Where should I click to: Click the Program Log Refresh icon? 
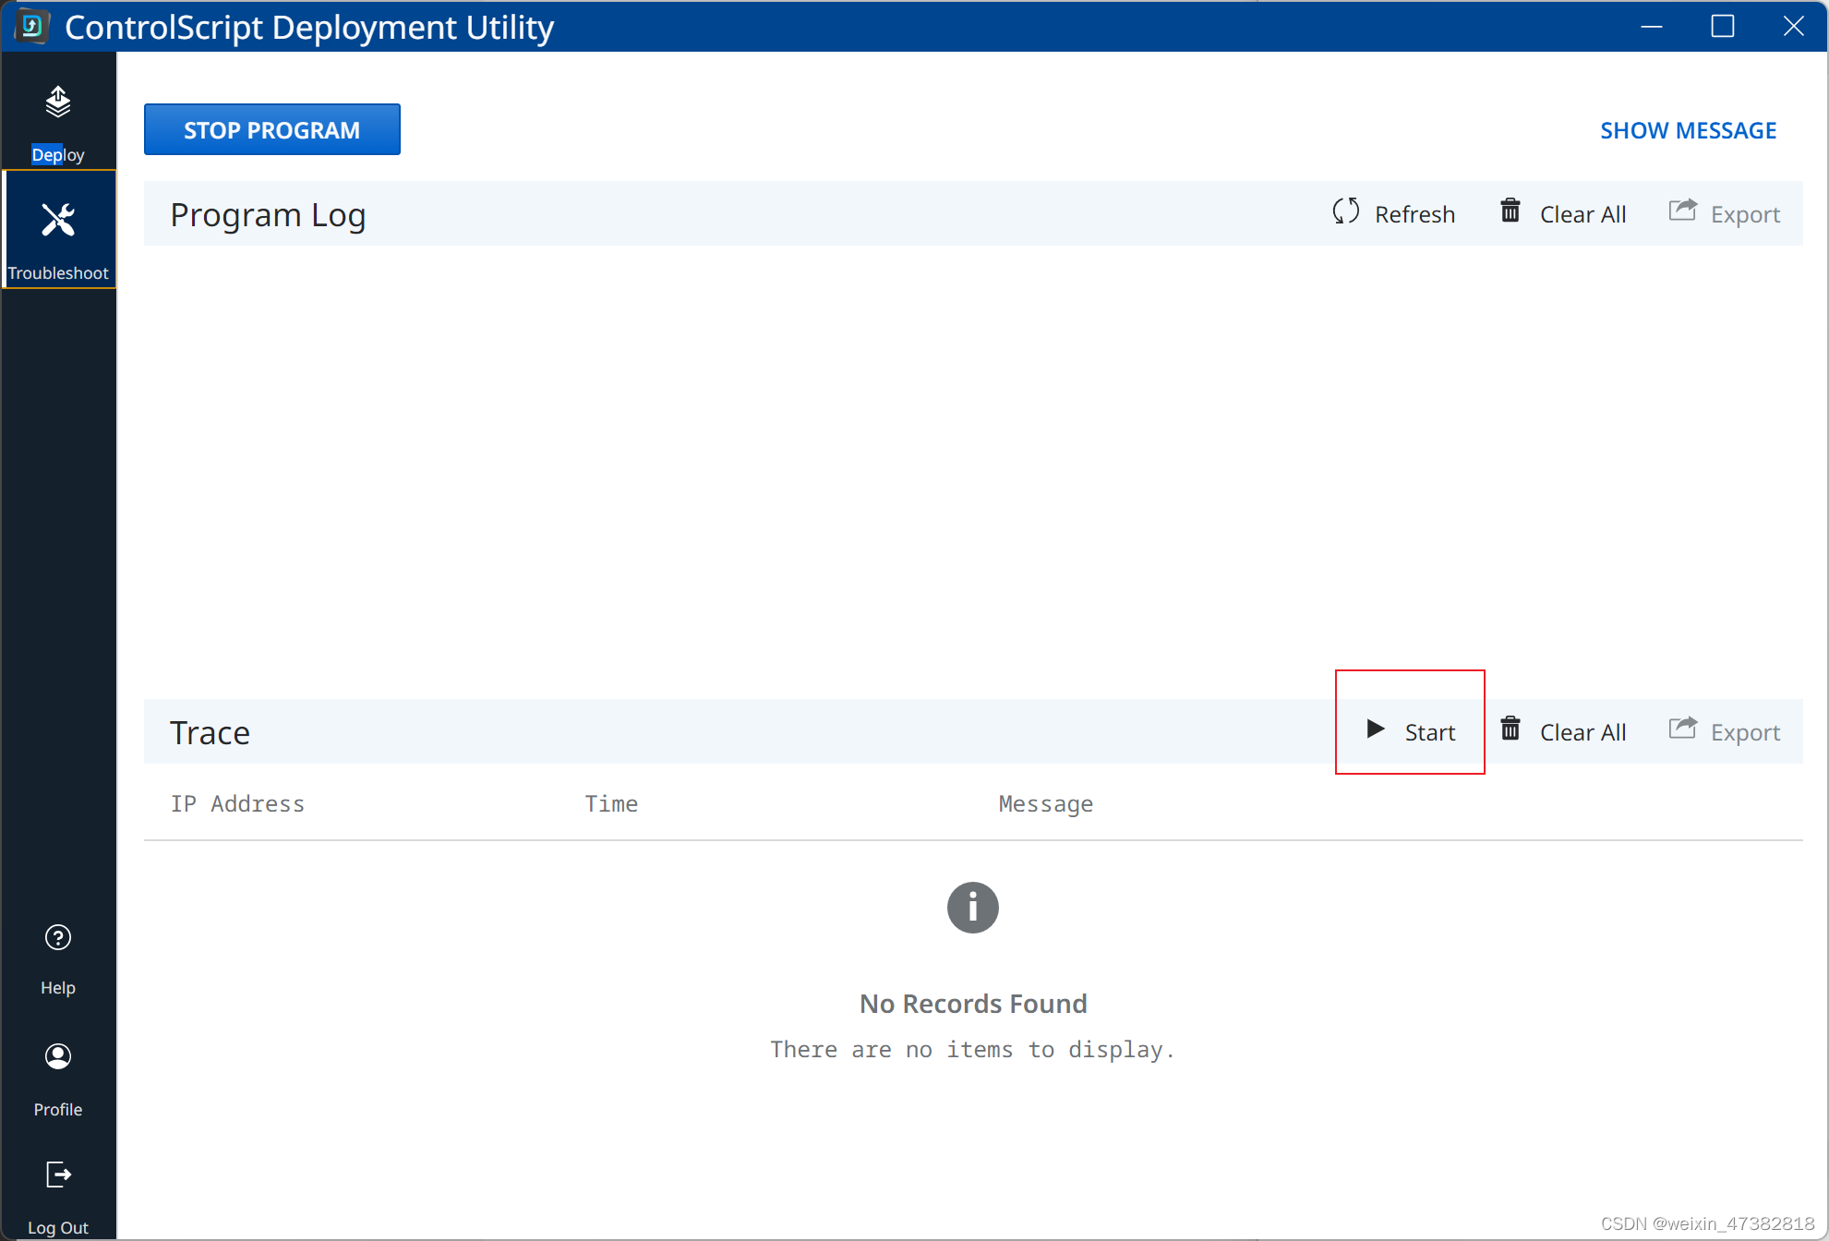click(x=1345, y=212)
